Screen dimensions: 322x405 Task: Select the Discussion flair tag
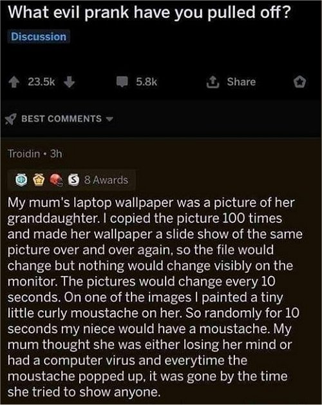[x=39, y=37]
